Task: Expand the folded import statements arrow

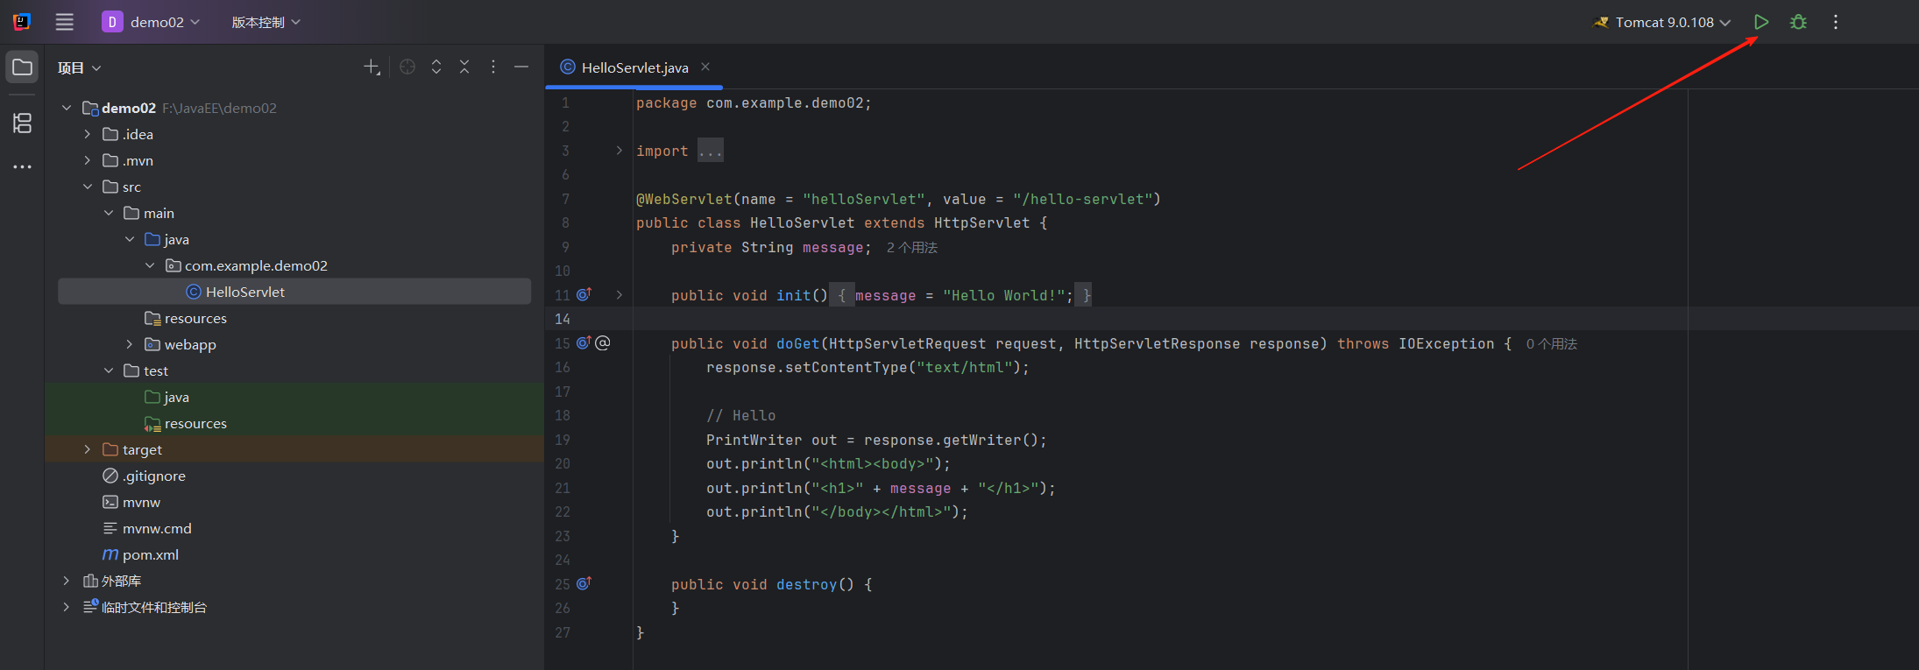Action: click(620, 151)
